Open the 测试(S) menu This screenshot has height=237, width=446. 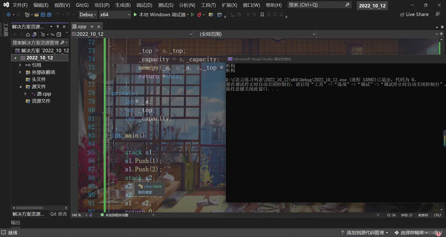click(166, 5)
